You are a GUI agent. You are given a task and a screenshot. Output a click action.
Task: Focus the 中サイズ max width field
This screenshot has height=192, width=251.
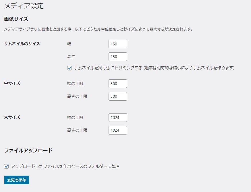coord(118,84)
